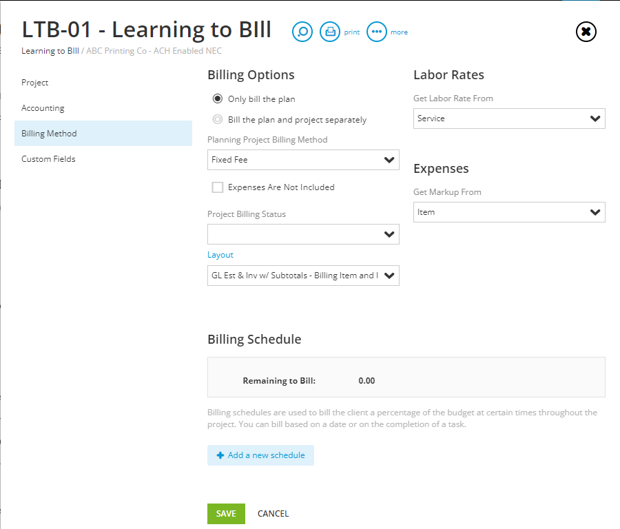This screenshot has width=620, height=529.
Task: Select the Project sidebar item
Action: tap(35, 82)
